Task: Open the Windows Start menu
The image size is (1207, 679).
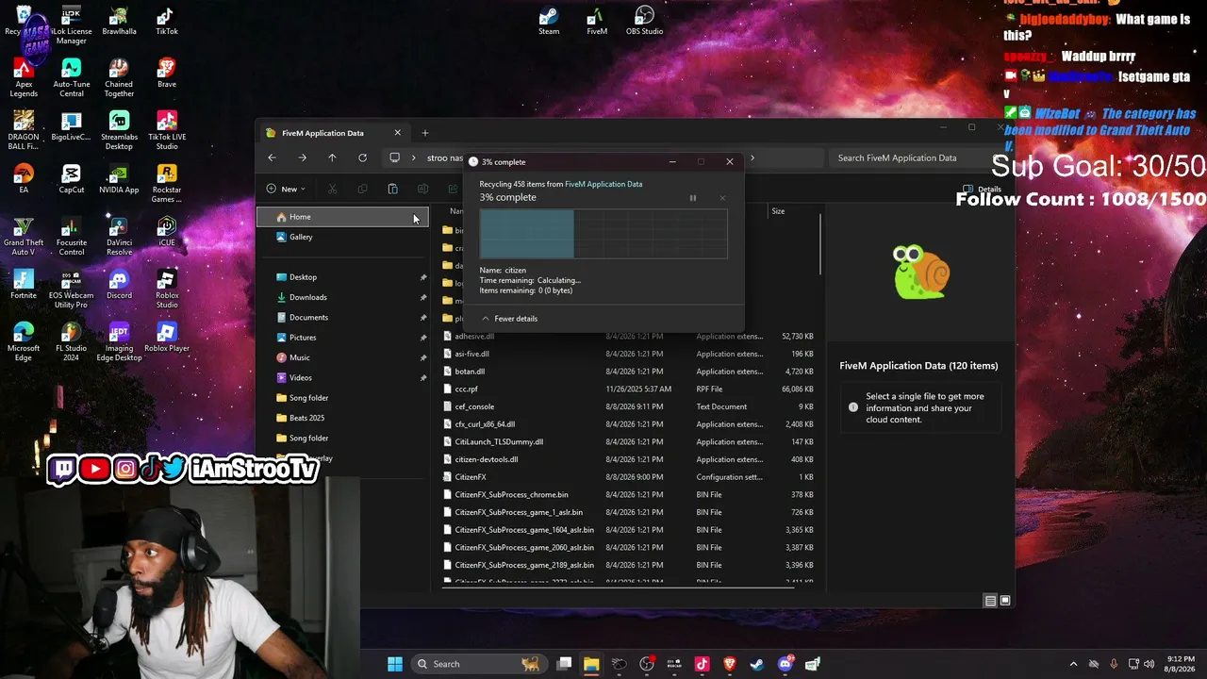Action: click(395, 664)
